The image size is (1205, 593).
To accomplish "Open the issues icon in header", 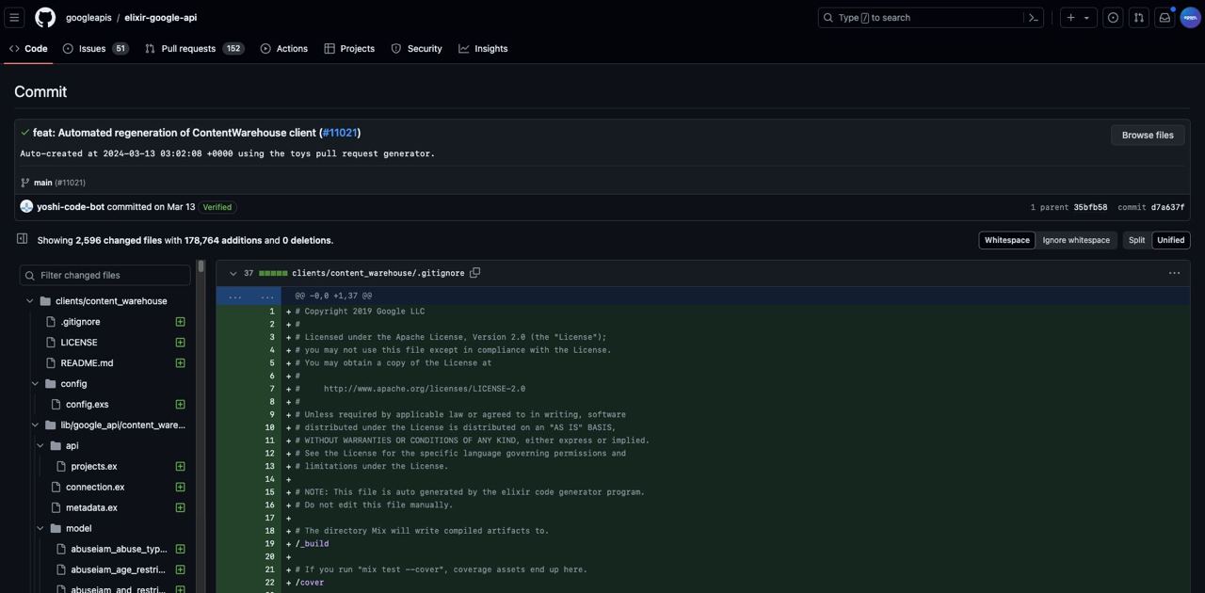I will pyautogui.click(x=1113, y=17).
